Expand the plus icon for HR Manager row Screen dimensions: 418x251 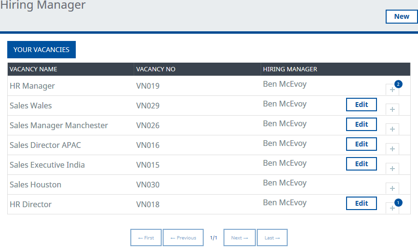392,90
